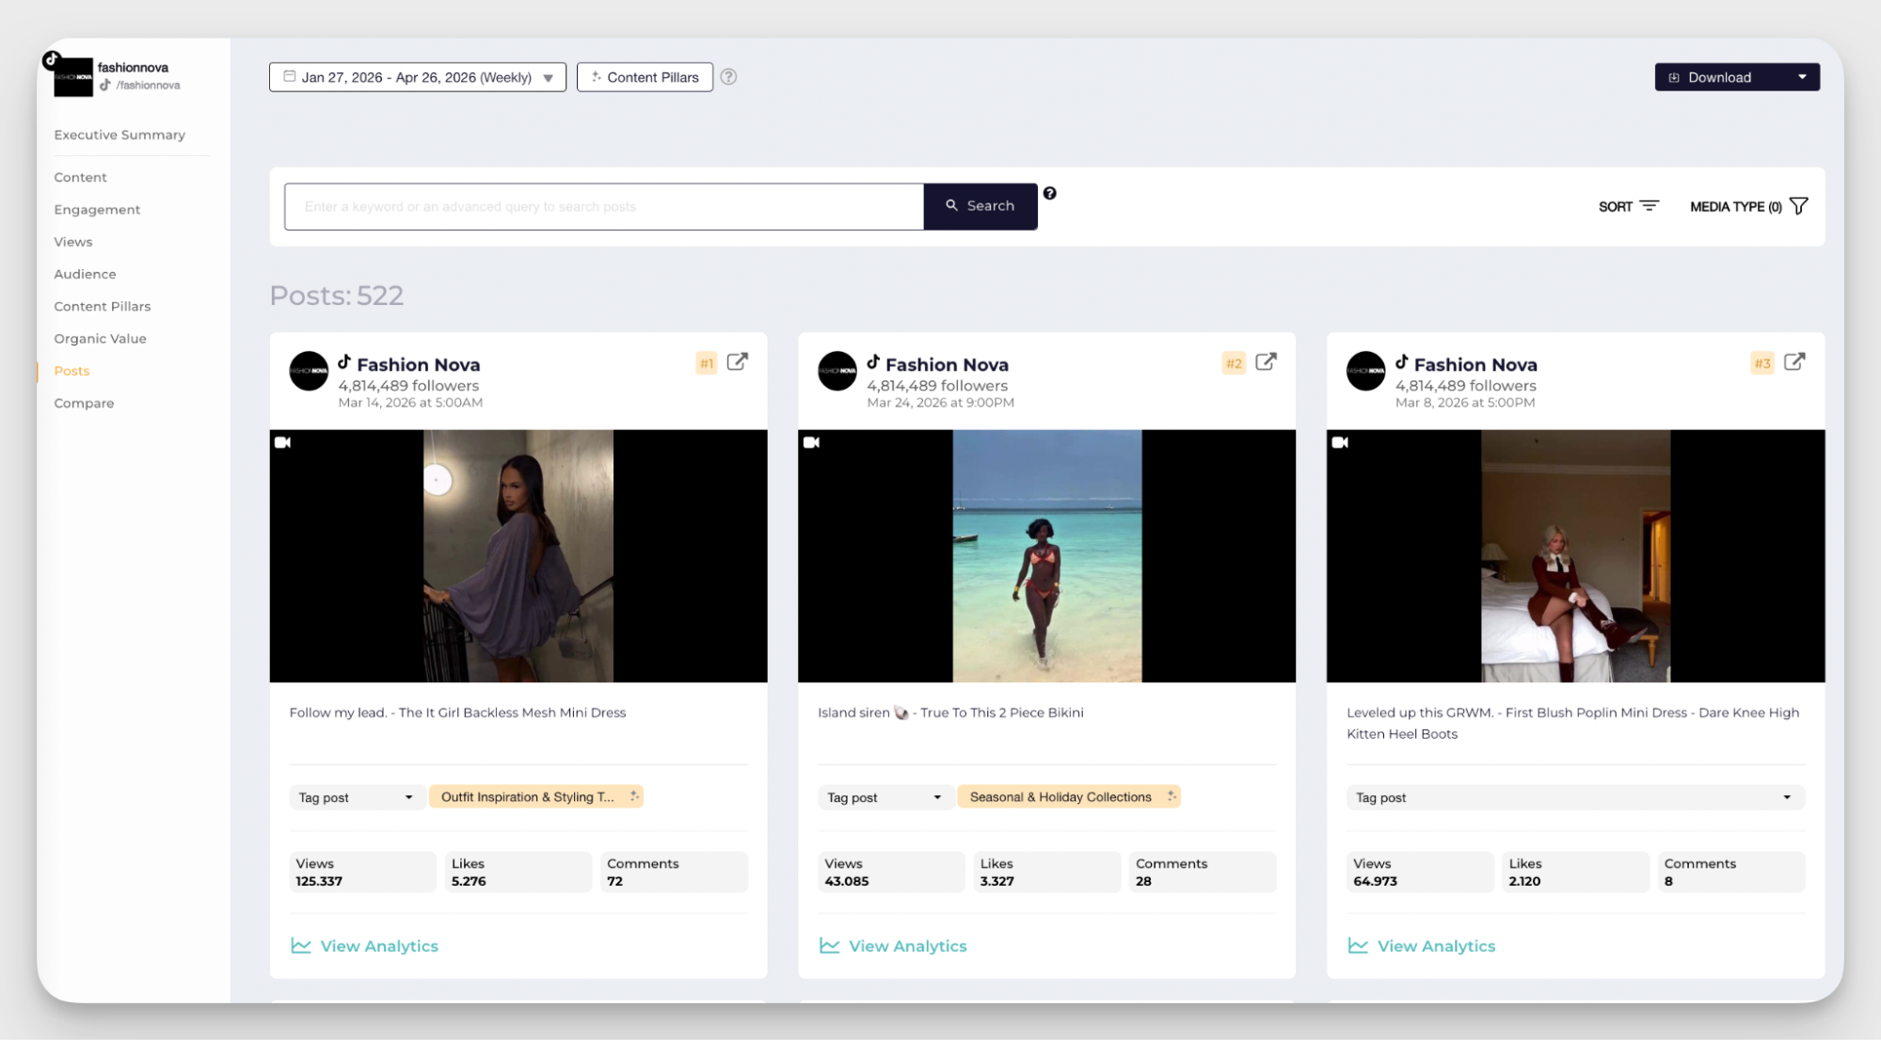The height and width of the screenshot is (1040, 1881).
Task: Click the Fashion Nova avatar on post #1
Action: [x=309, y=372]
